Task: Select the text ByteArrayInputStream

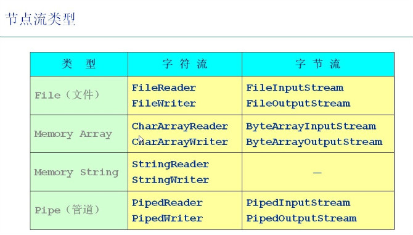Action: (x=311, y=126)
